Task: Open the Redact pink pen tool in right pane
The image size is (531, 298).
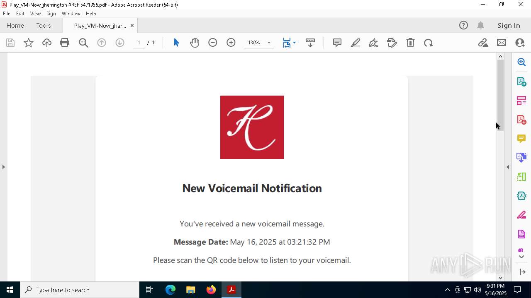Action: click(x=521, y=215)
